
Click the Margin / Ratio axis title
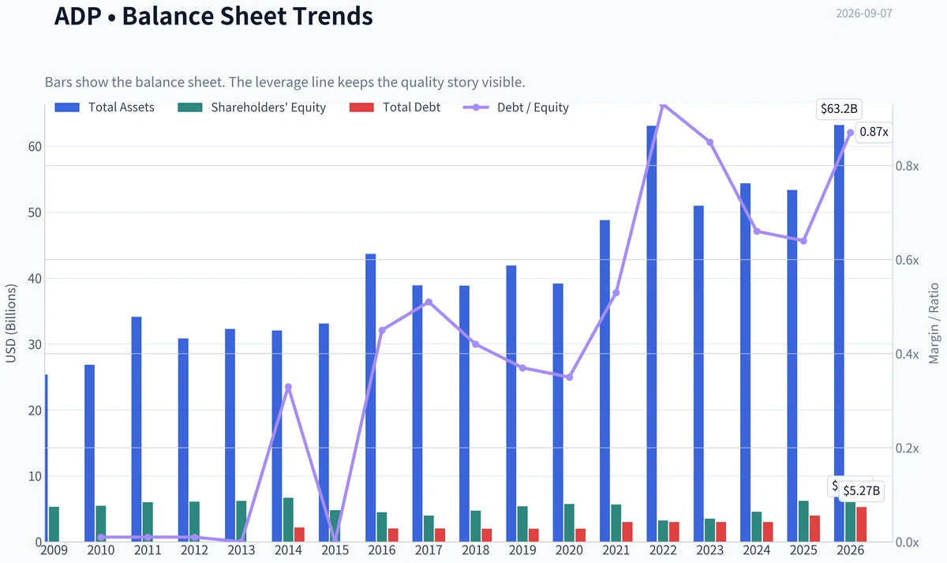934,323
